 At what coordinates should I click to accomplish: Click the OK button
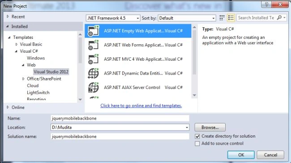coord(241,155)
